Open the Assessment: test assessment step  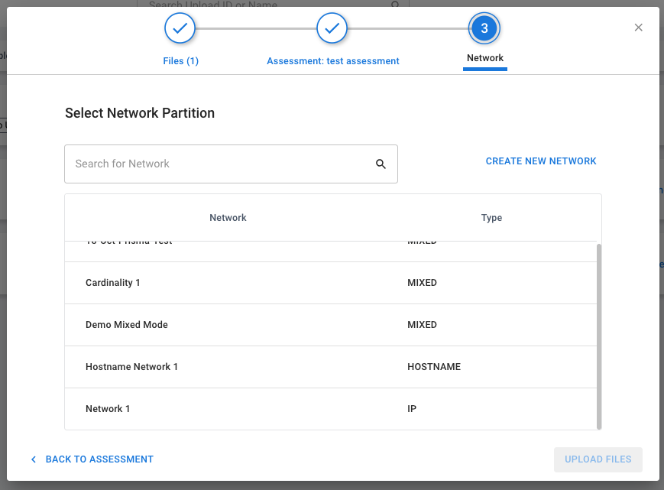tap(332, 60)
